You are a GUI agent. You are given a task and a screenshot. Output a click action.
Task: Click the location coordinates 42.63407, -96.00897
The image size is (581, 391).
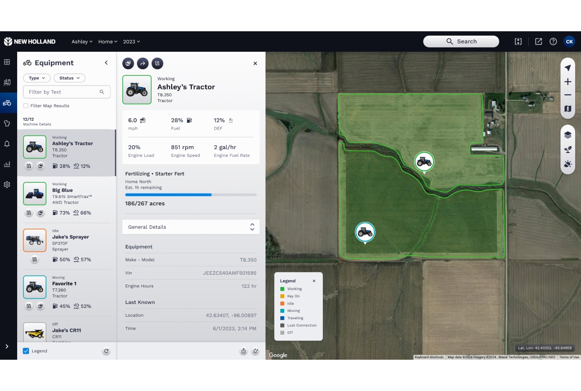click(231, 315)
